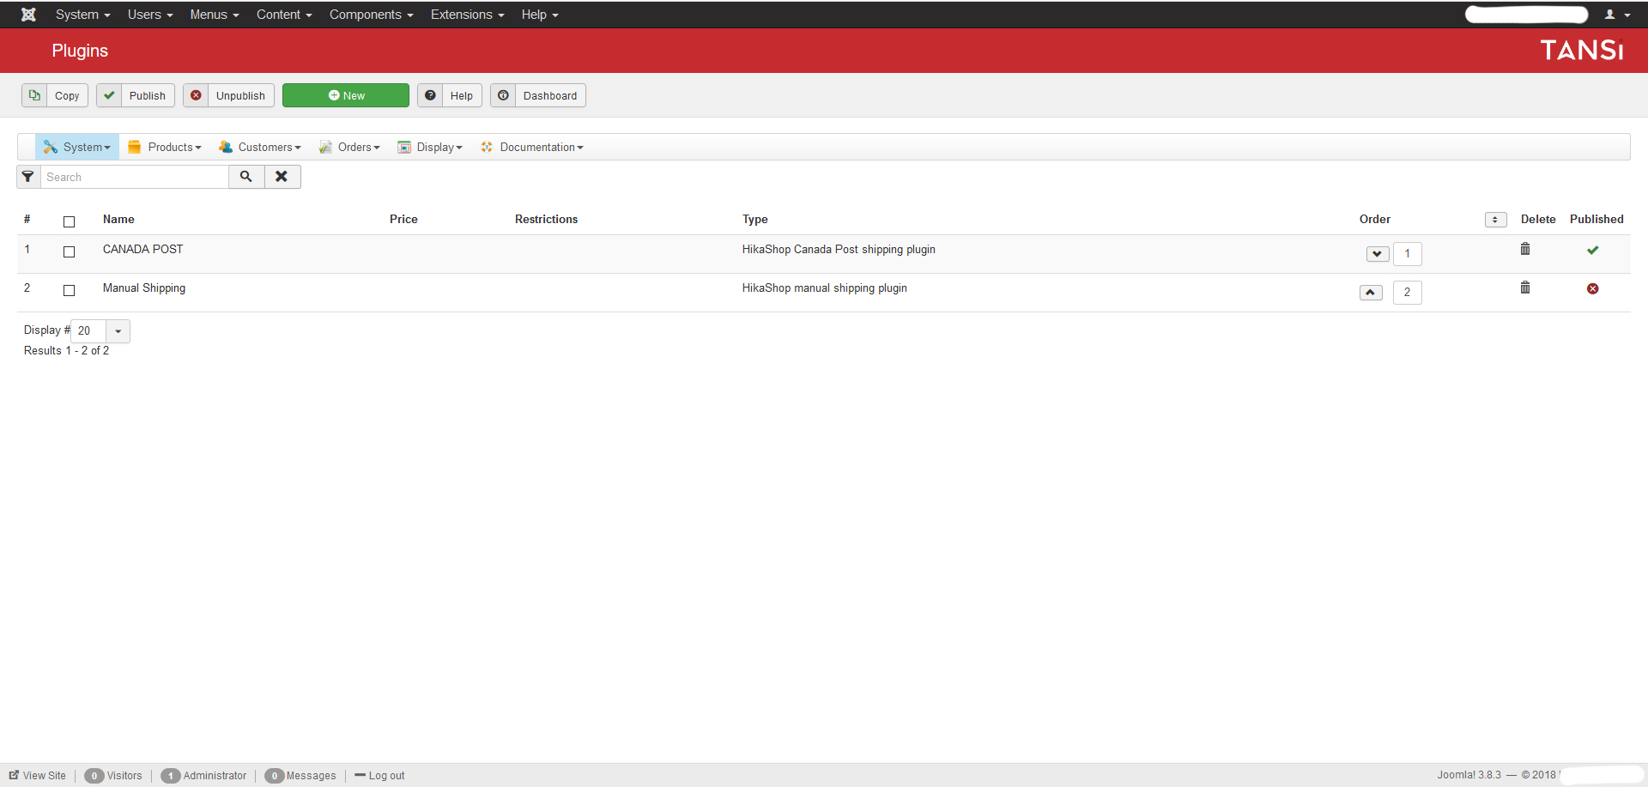This screenshot has height=787, width=1648.
Task: Open the HikaShop Documentation dropdown
Action: (x=532, y=147)
